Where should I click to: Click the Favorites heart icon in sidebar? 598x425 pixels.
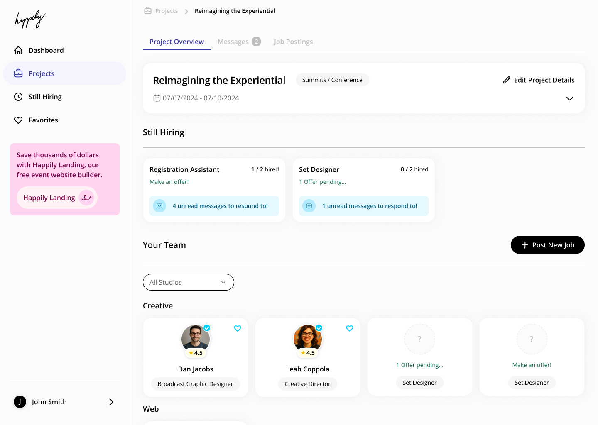pos(18,120)
